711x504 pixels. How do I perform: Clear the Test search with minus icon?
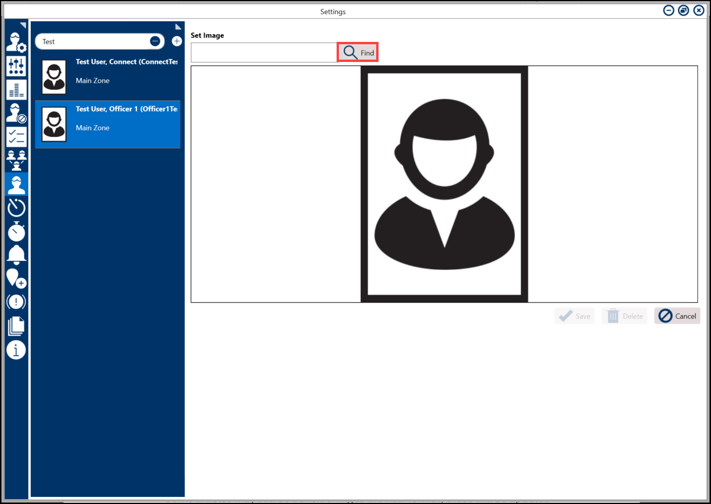click(155, 41)
